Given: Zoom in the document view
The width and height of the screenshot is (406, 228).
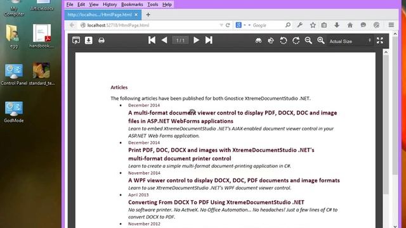Looking at the screenshot, I should coord(321,41).
